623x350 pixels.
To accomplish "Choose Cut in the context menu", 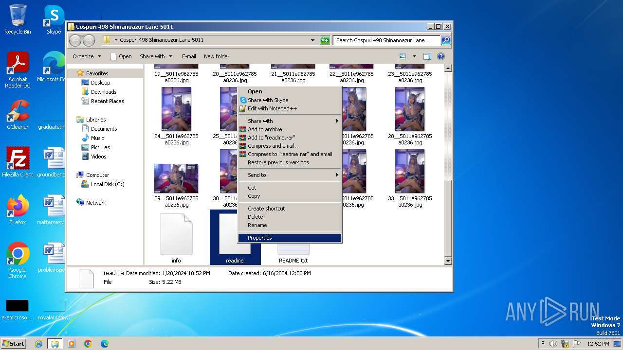I will (x=290, y=188).
